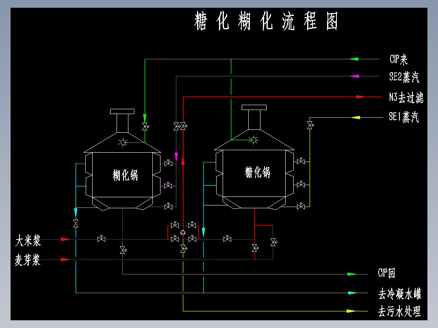The height and width of the screenshot is (328, 438).
Task: Select the 糖化锅 tank label
Action: (x=257, y=172)
